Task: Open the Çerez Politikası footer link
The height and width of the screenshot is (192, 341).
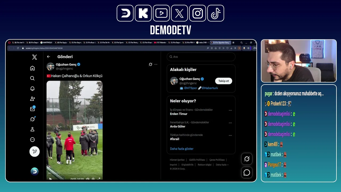Action: pos(217,160)
